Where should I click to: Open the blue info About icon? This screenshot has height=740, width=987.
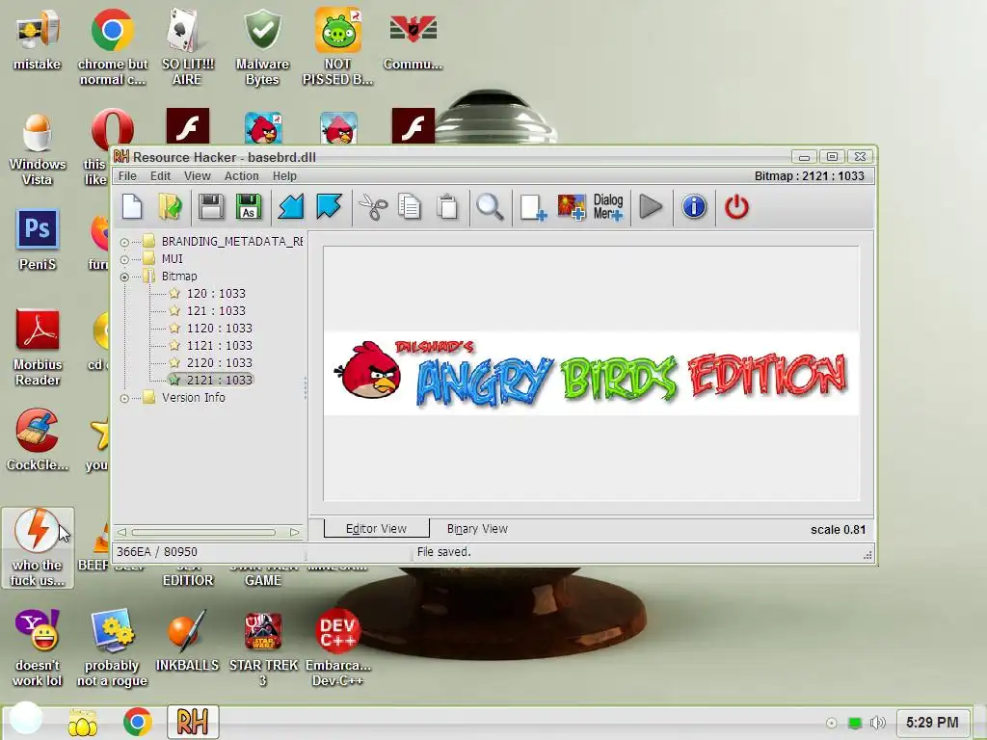click(x=694, y=207)
